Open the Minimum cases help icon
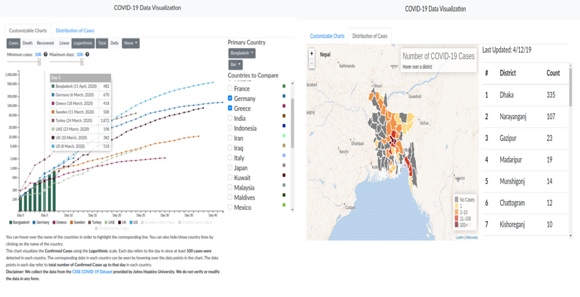 pos(45,54)
